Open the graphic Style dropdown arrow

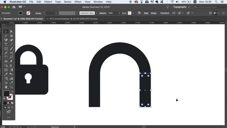pyautogui.click(x=133, y=13)
